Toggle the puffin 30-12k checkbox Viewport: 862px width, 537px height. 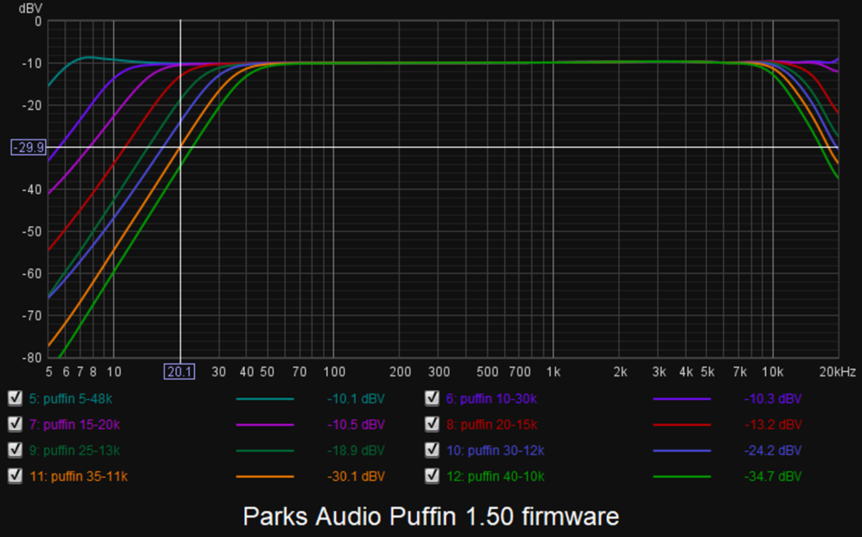click(432, 450)
